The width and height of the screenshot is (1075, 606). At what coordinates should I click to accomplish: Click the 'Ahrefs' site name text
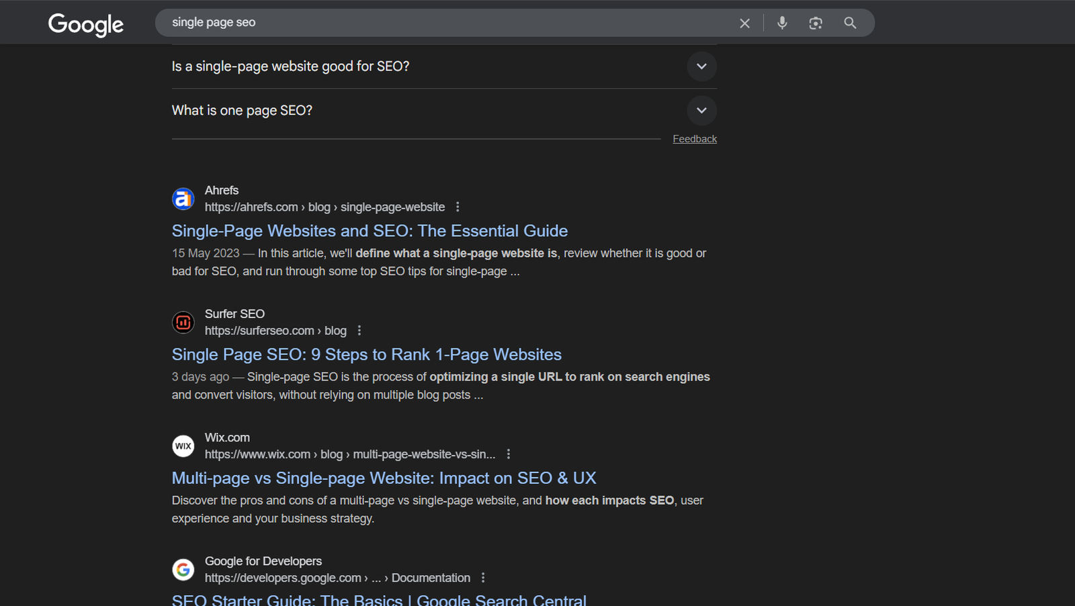[x=222, y=190]
